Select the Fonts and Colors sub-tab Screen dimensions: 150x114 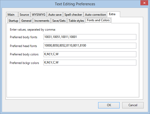[98, 20]
